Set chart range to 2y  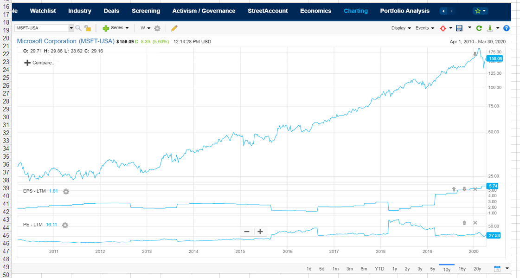(x=407, y=269)
